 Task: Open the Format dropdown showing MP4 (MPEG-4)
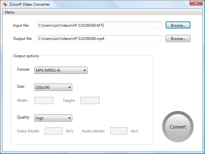(x=61, y=70)
